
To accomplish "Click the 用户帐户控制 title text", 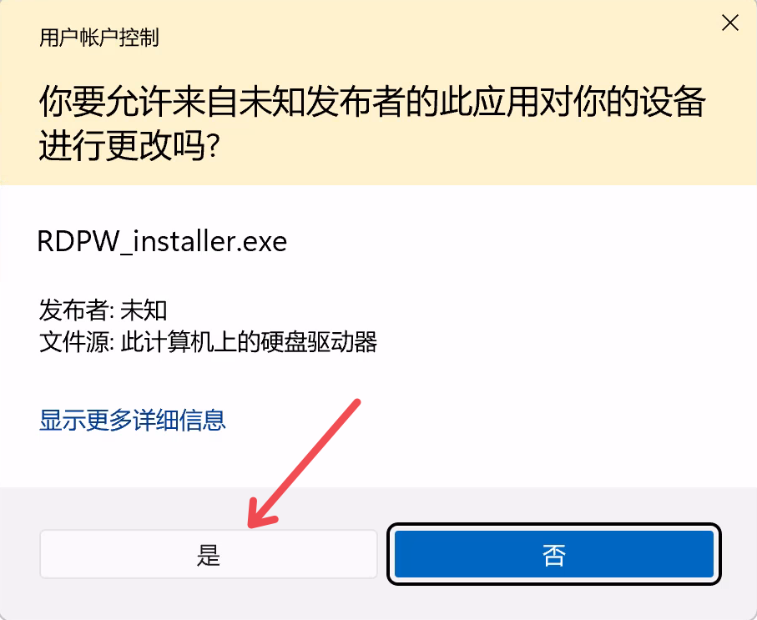I will point(99,38).
